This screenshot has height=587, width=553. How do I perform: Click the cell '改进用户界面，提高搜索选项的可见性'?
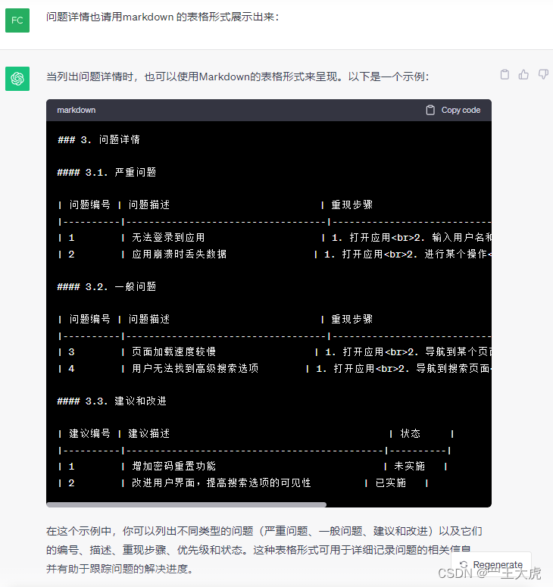pos(221,483)
